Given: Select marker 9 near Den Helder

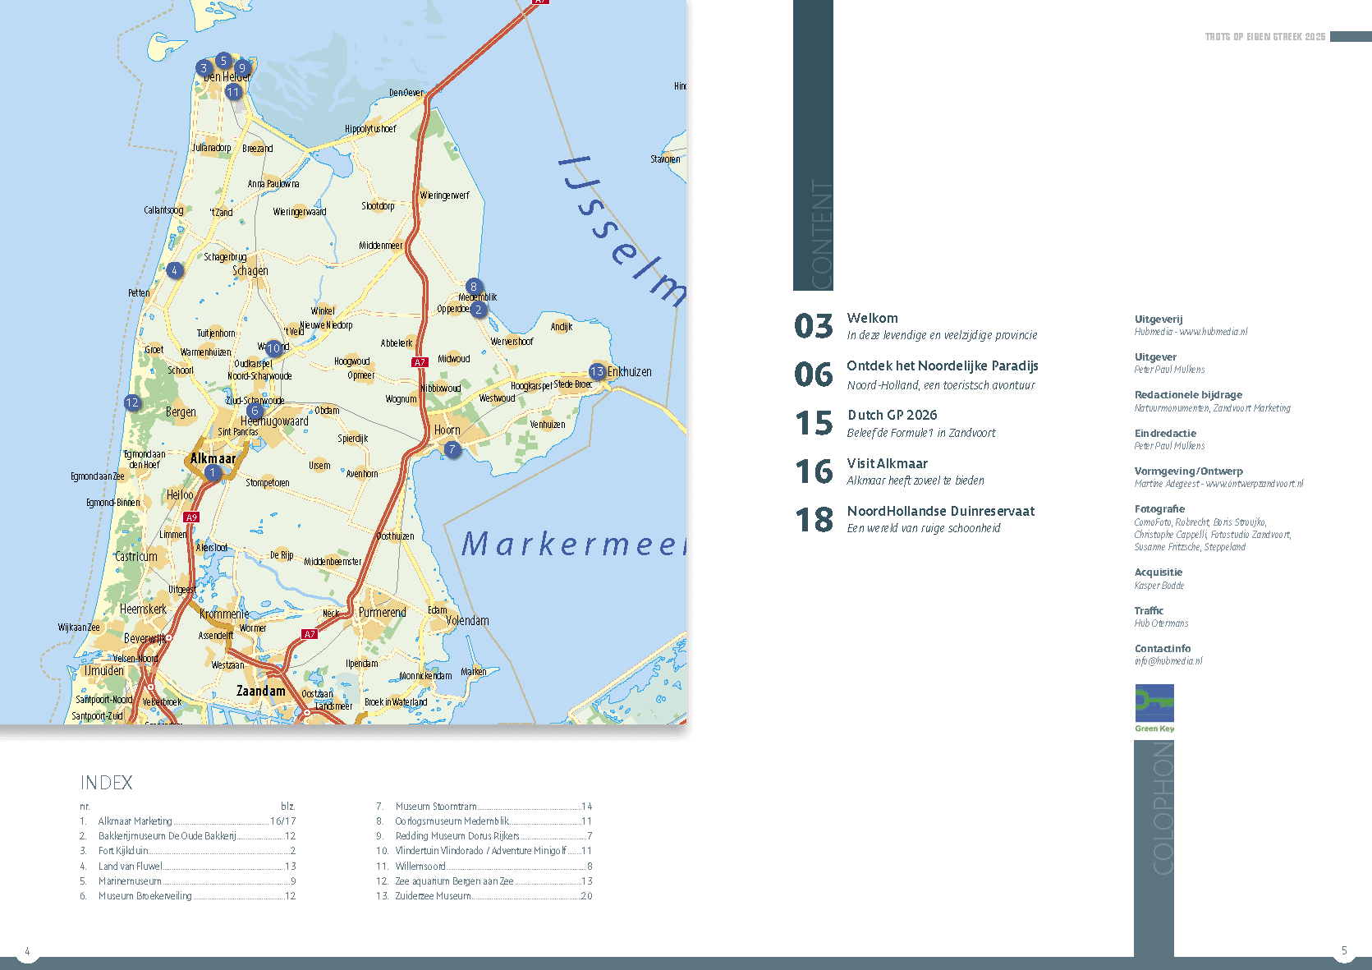Looking at the screenshot, I should pos(241,69).
